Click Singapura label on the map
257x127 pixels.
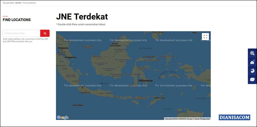coord(70,58)
